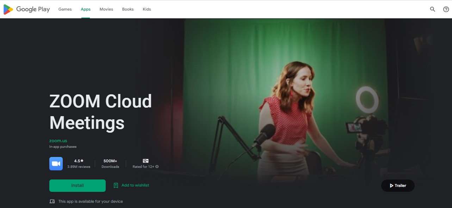Click the 4.5 star rating

pyautogui.click(x=79, y=161)
